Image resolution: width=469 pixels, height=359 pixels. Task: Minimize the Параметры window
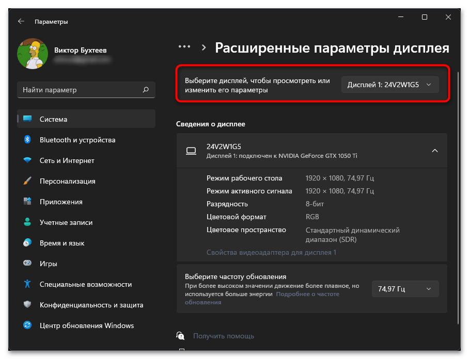click(x=401, y=17)
